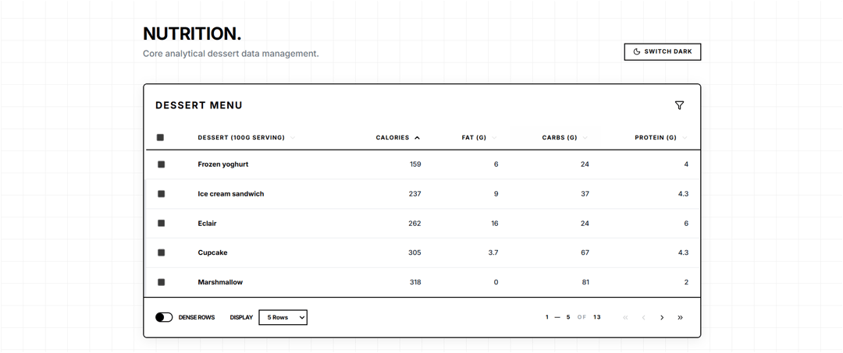The width and height of the screenshot is (843, 353).
Task: Click the 159 calories value
Action: tap(415, 164)
